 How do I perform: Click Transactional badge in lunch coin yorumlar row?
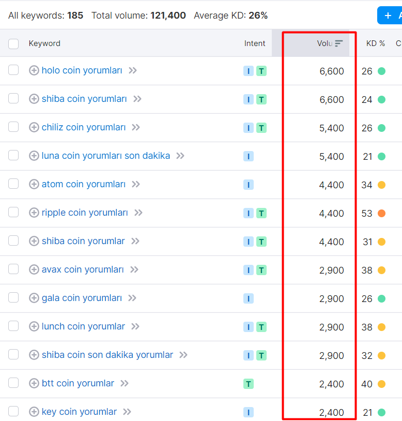point(261,327)
